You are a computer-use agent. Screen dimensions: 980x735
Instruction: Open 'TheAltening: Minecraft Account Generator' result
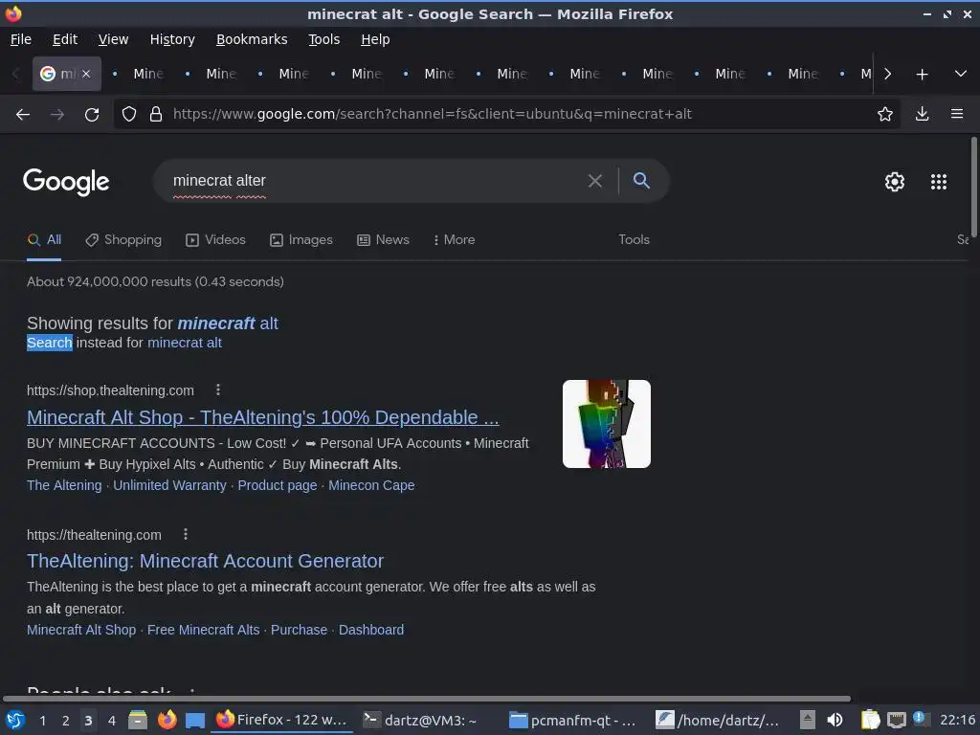(x=205, y=561)
